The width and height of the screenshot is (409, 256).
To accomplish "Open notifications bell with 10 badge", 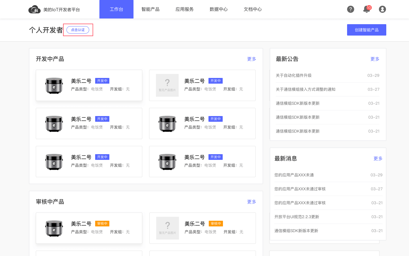I will click(367, 9).
